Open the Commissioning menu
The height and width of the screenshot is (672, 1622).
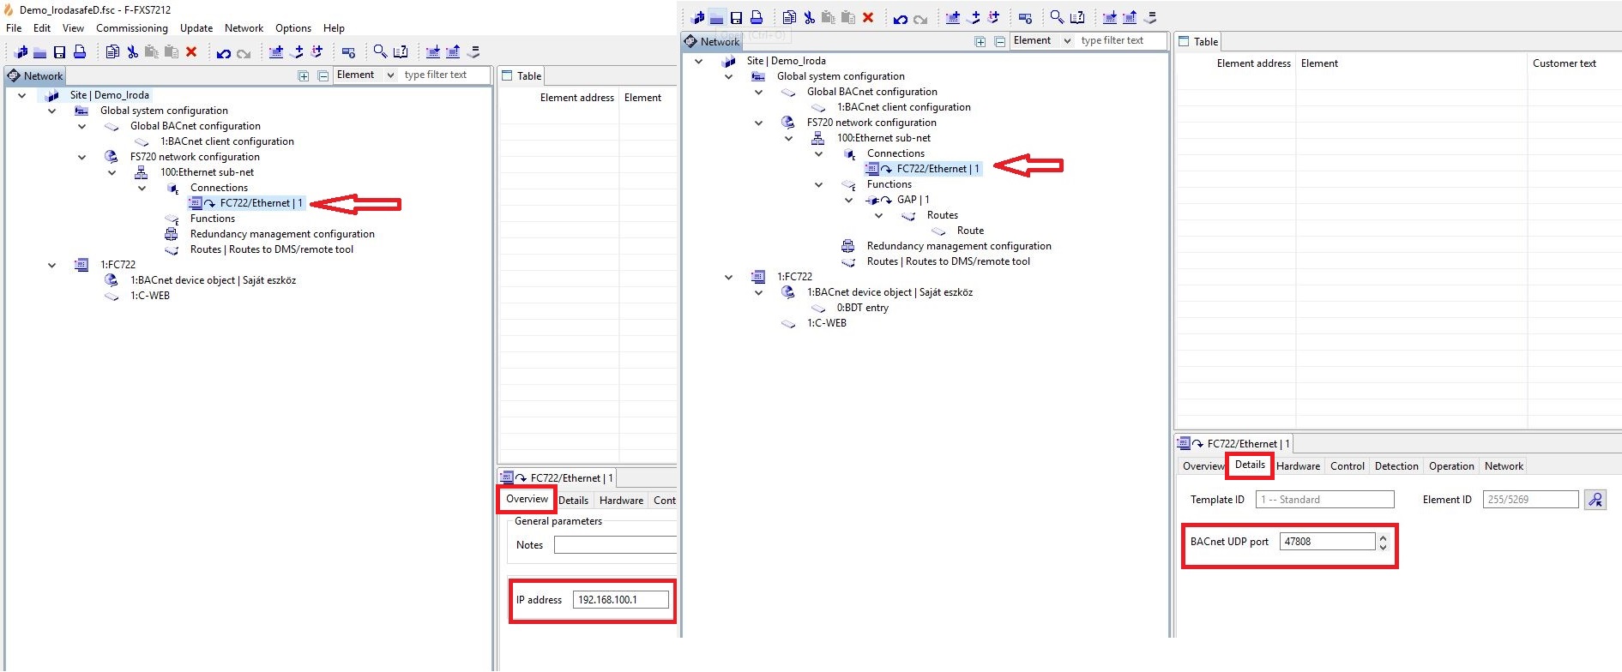131,28
